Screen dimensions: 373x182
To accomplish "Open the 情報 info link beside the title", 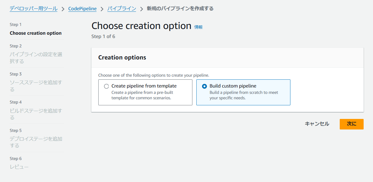I will (198, 27).
